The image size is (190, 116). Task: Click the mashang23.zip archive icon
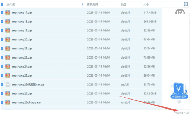click(x=8, y=57)
